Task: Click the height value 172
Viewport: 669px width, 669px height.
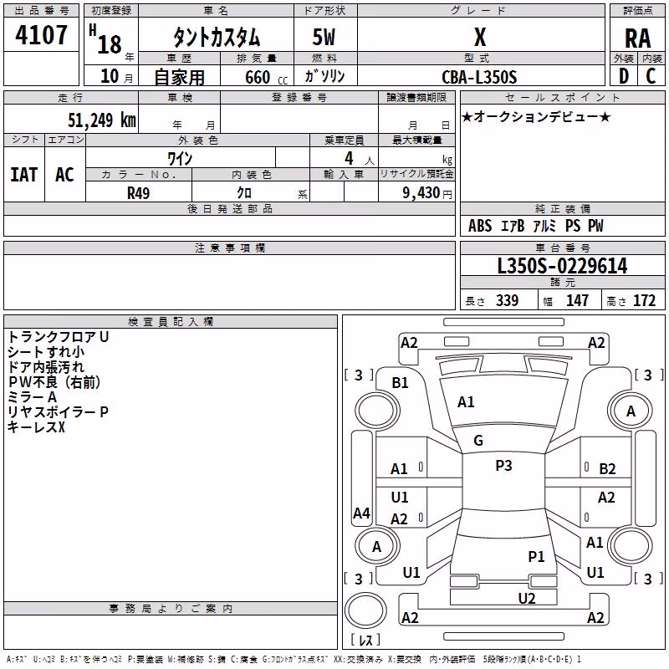Action: [644, 300]
